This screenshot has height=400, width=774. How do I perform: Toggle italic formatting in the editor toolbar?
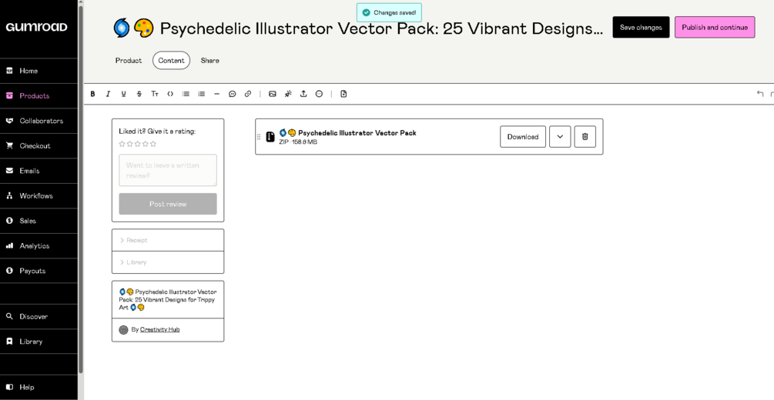(108, 94)
